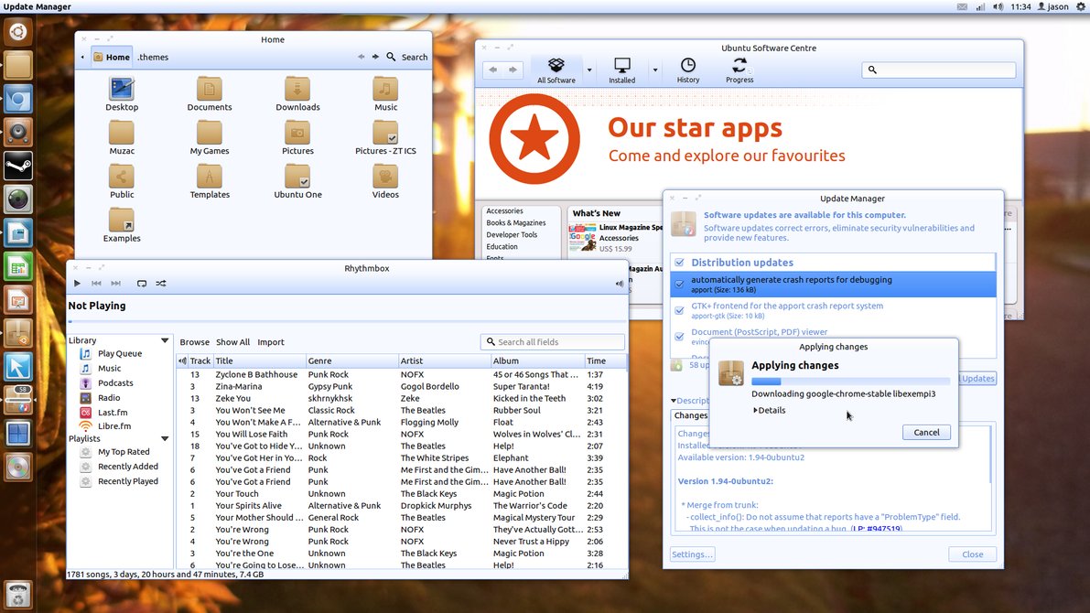Click Software Centre search field
Image resolution: width=1090 pixels, height=613 pixels.
click(x=938, y=70)
